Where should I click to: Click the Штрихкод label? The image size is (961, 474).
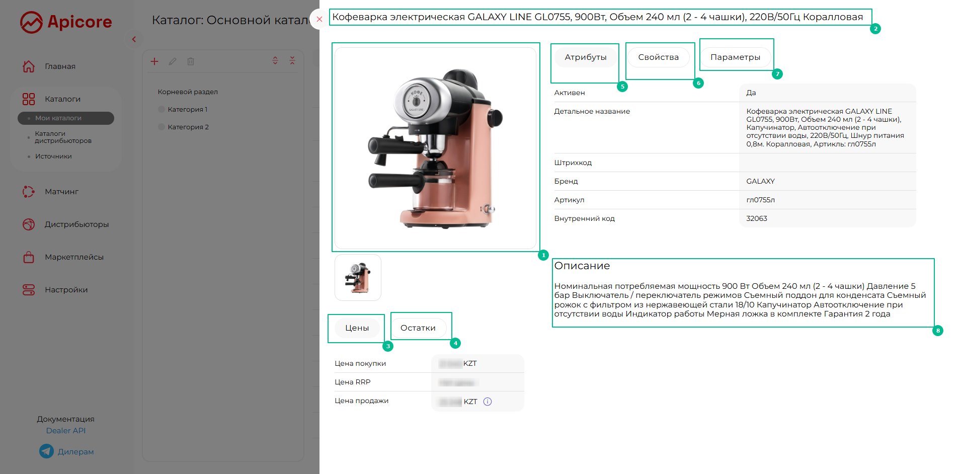[573, 163]
